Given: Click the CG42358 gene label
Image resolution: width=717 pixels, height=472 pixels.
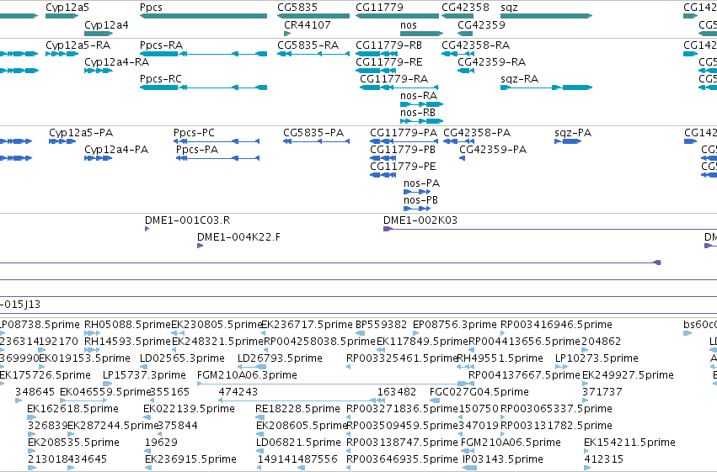Looking at the screenshot, I should tap(465, 8).
